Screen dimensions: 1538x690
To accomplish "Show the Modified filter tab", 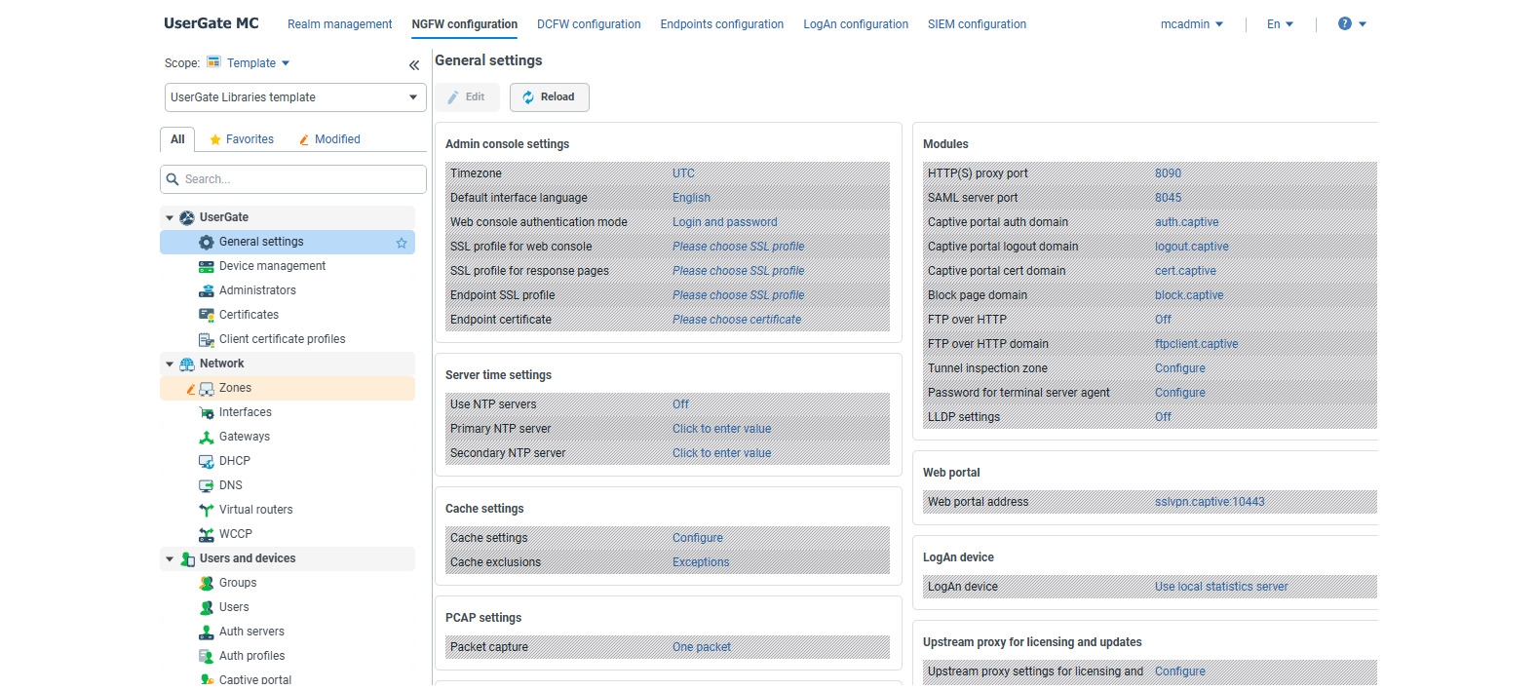I will (330, 139).
